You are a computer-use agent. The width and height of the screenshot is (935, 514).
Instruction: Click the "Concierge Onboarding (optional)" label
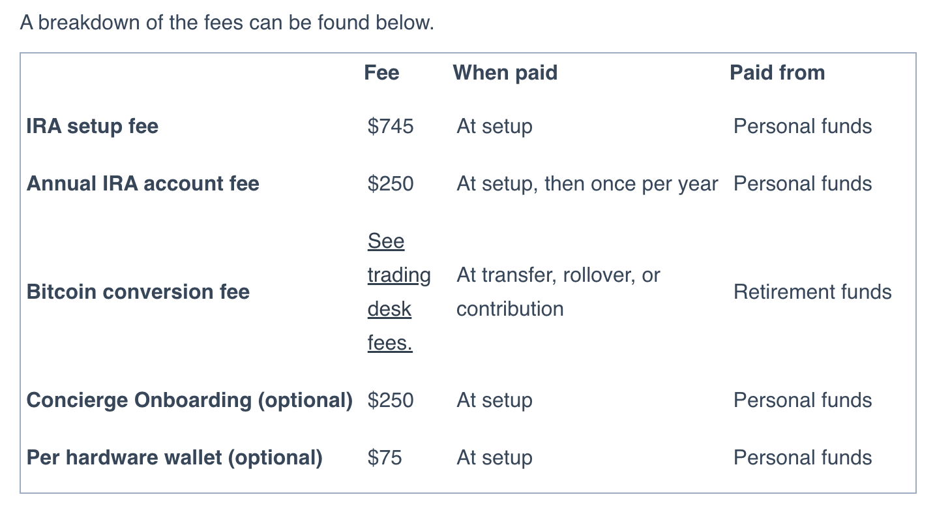(x=189, y=400)
